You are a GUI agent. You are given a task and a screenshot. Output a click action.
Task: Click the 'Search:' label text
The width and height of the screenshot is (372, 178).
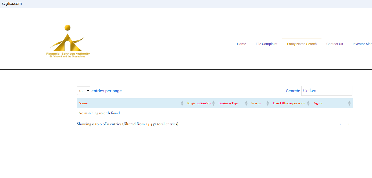point(293,91)
